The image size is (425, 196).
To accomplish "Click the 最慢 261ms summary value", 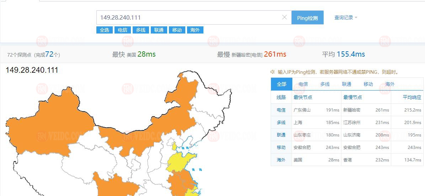I will tap(275, 54).
